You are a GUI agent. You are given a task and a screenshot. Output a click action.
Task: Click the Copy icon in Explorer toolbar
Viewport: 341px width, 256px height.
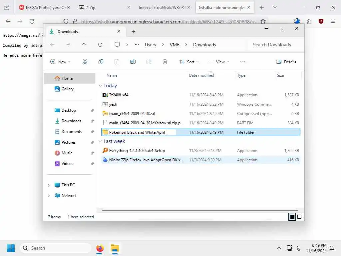tap(101, 62)
